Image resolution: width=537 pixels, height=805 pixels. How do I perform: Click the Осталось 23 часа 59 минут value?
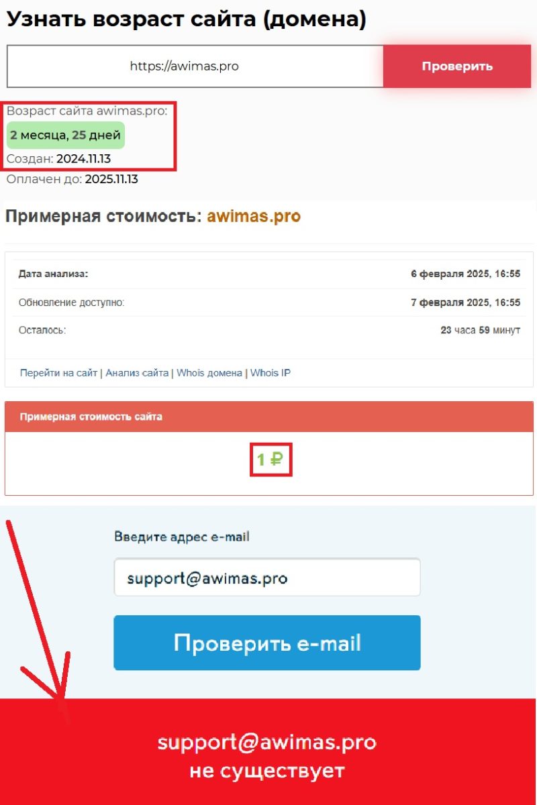pyautogui.click(x=480, y=331)
